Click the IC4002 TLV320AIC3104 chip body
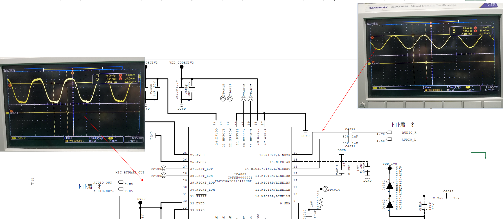The height and width of the screenshot is (219, 504). coord(240,173)
